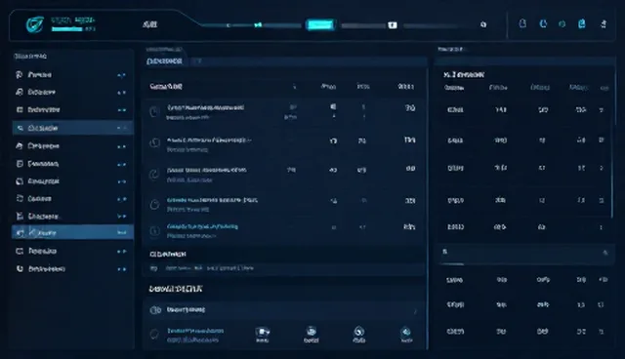Expand the ninth sidebar item's arrows
625x359 pixels.
click(x=121, y=217)
